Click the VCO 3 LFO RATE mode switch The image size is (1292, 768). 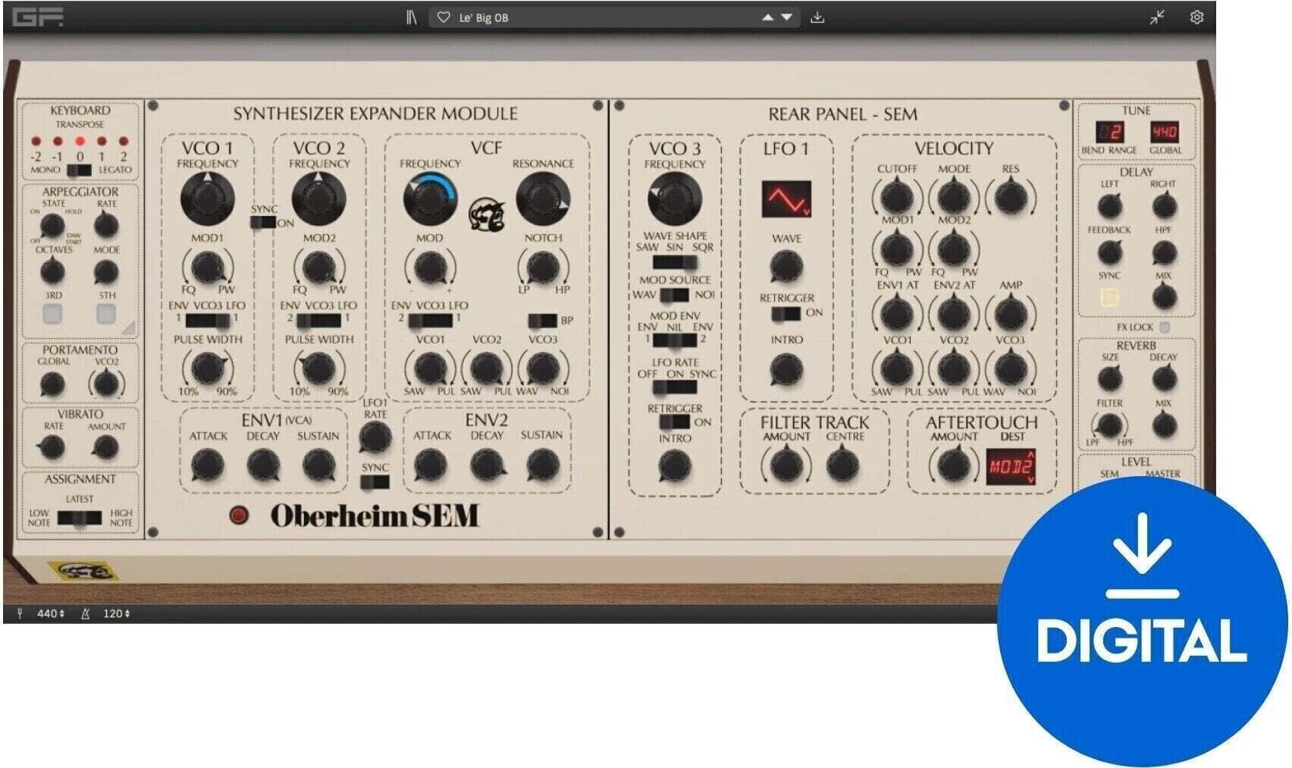[x=675, y=387]
